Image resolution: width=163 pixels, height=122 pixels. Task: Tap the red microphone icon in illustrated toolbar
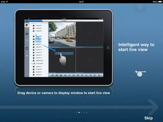tap(70, 75)
